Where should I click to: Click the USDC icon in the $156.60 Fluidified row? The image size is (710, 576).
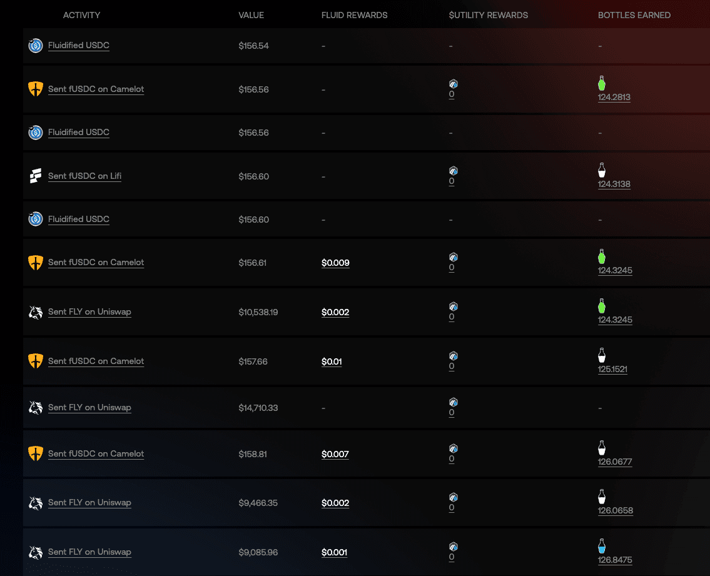tap(35, 219)
